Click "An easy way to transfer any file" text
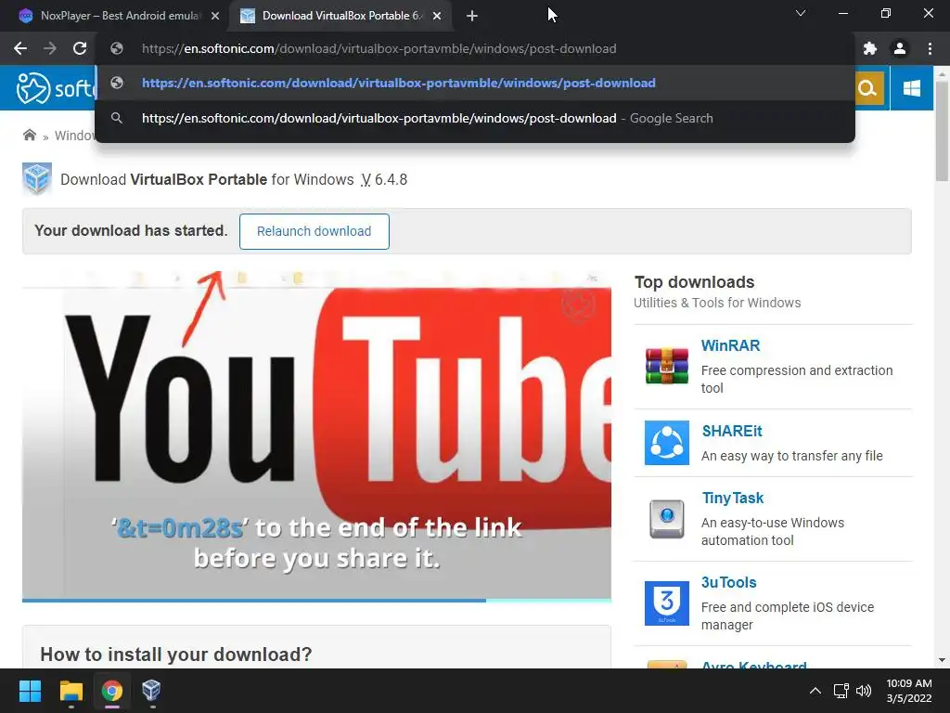Viewport: 950px width, 713px height. (792, 456)
